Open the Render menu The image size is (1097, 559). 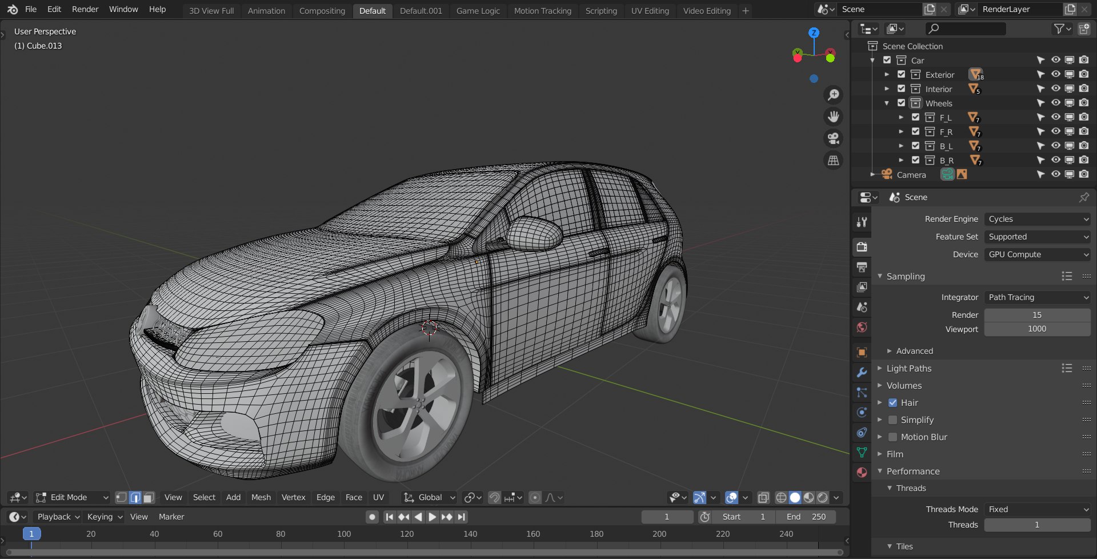[85, 9]
